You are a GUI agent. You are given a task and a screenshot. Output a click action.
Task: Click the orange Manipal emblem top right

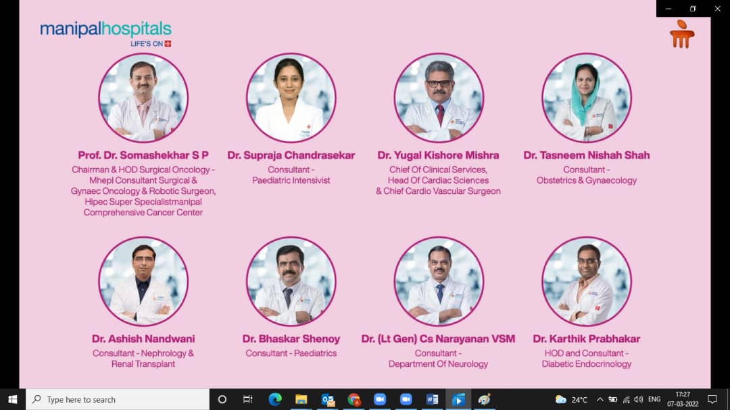pyautogui.click(x=682, y=34)
